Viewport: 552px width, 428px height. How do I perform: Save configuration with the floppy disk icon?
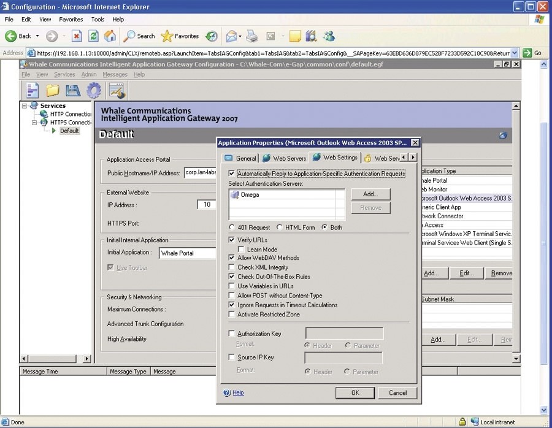73,91
